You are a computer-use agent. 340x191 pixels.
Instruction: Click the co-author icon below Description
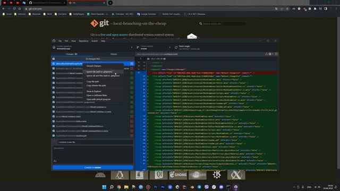(55, 161)
